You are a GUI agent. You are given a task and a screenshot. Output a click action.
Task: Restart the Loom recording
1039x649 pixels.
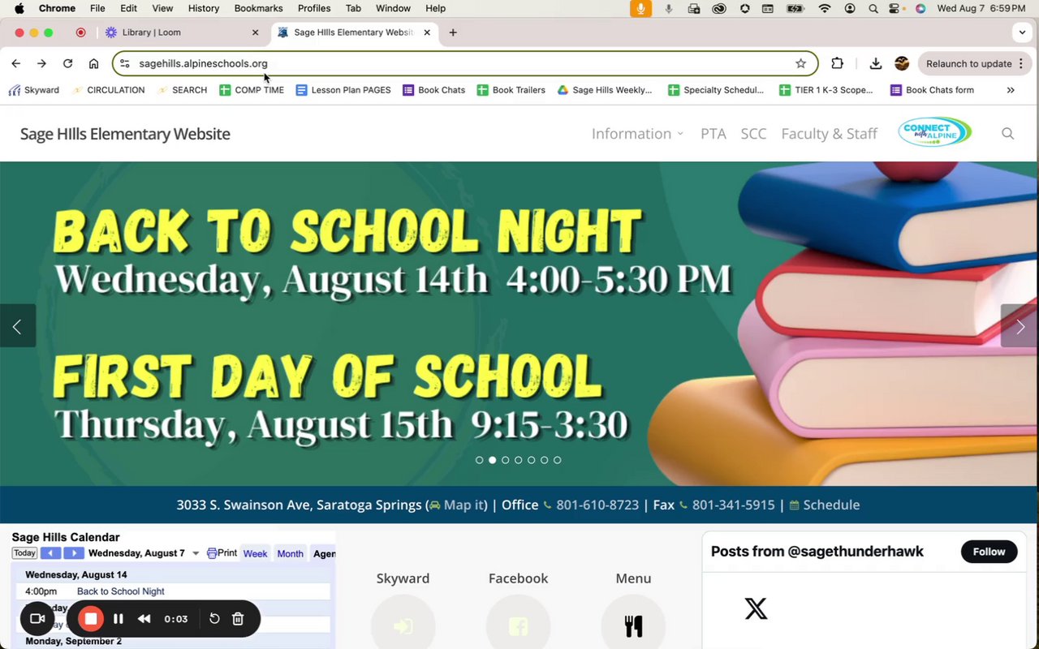(x=214, y=619)
